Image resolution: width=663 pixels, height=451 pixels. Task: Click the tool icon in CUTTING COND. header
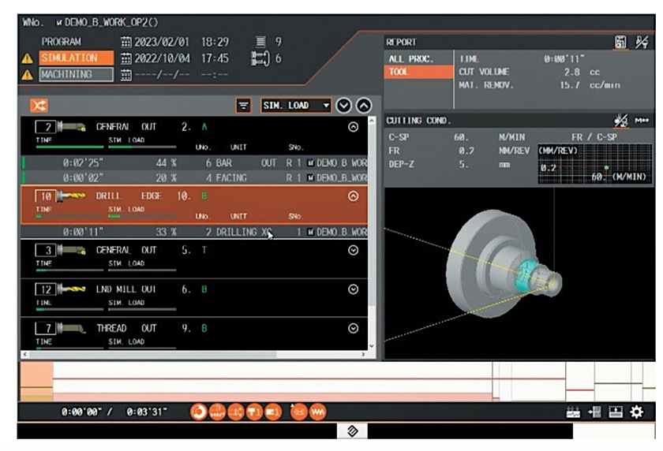(x=620, y=120)
